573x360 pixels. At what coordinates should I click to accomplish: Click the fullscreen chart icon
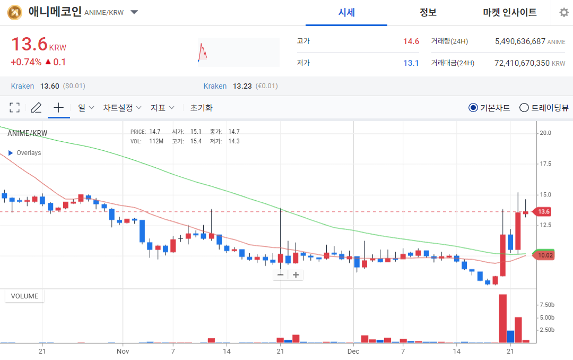pyautogui.click(x=14, y=107)
